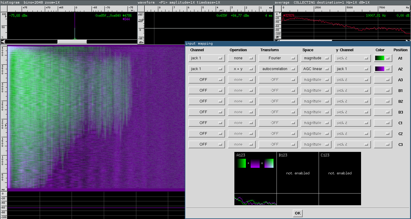Image resolution: width=411 pixels, height=219 pixels.
Task: Click the +84.77 dBm waveform readout
Action: [240, 16]
